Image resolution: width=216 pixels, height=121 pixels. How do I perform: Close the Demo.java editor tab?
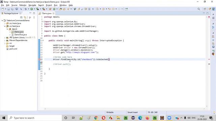53,13
